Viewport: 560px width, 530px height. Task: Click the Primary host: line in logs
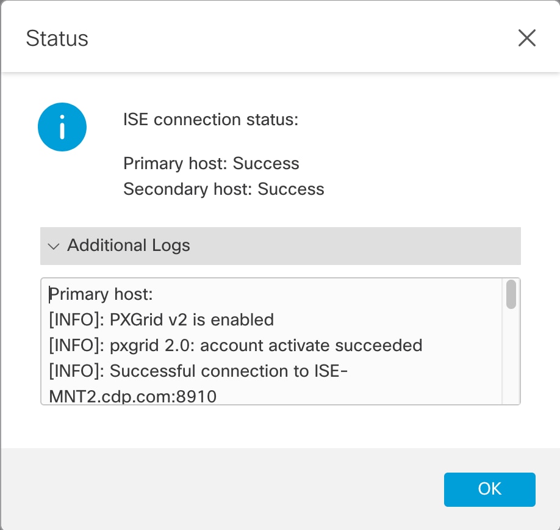coord(101,294)
